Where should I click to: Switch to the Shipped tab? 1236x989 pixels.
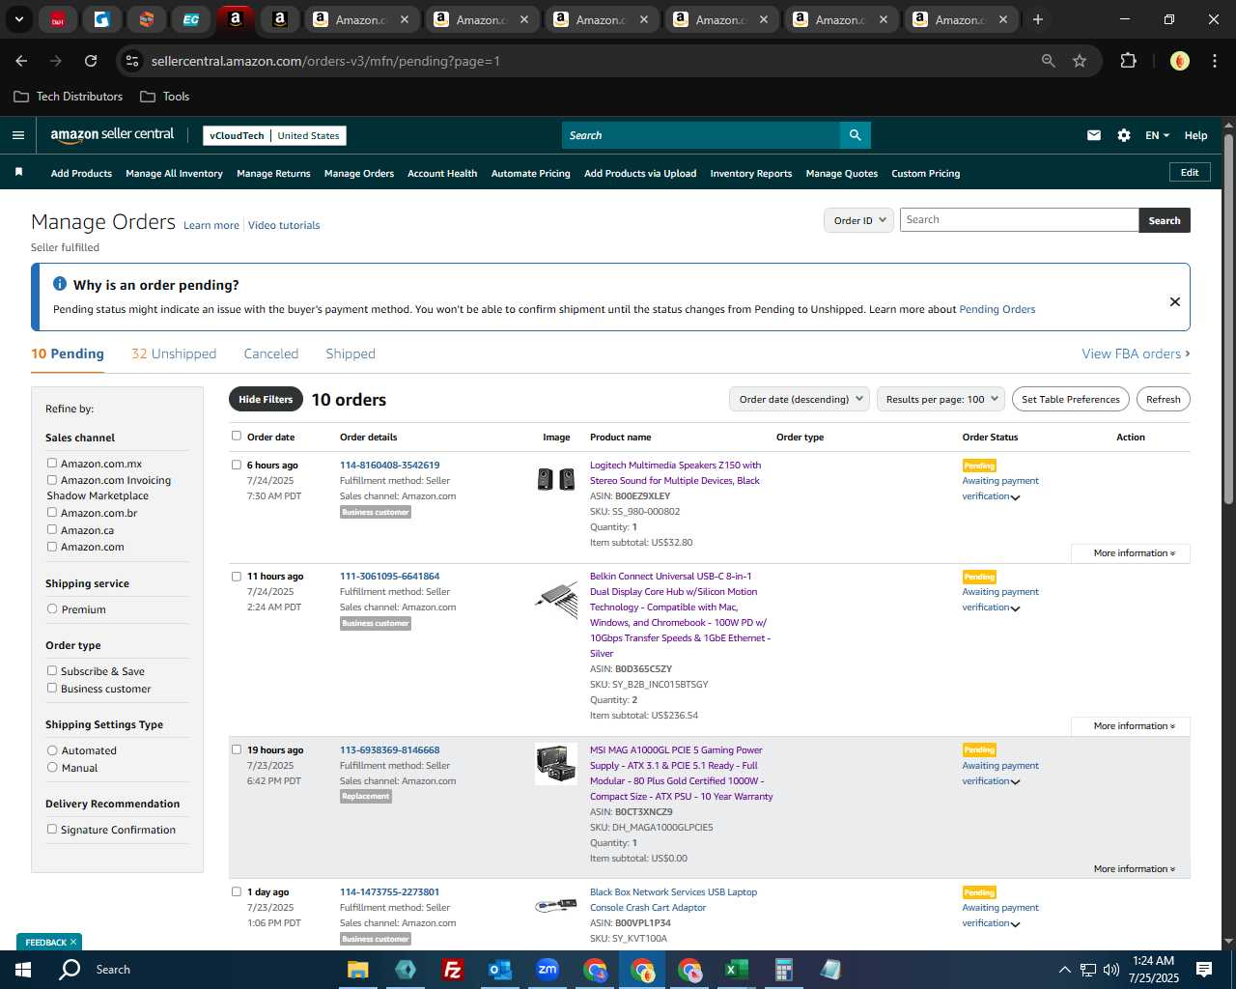point(351,353)
